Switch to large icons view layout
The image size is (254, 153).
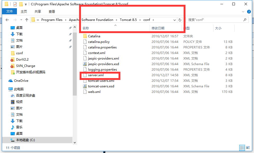pos(248,148)
